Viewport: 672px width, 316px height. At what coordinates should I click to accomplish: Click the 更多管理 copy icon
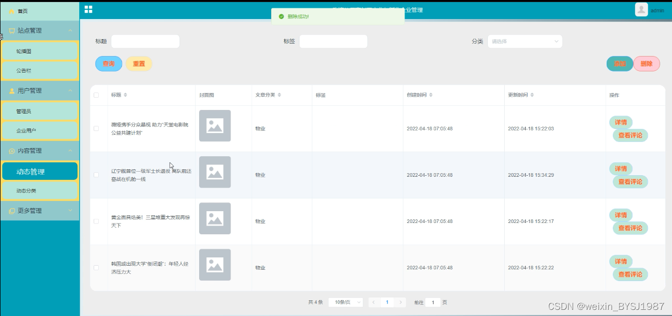point(12,211)
